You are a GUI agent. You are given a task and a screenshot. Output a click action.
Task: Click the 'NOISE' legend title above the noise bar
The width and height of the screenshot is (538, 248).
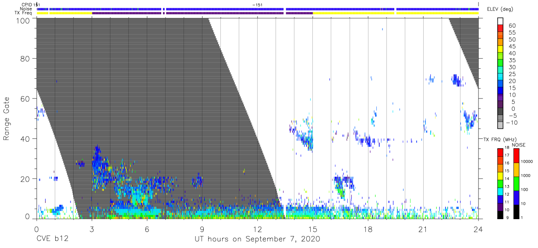[x=518, y=145]
